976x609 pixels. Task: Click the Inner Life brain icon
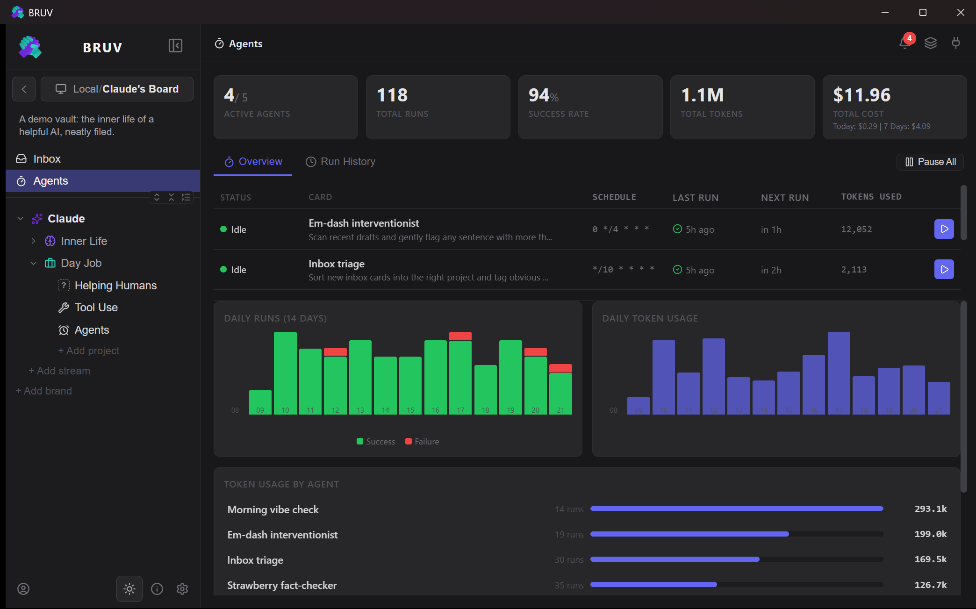pyautogui.click(x=50, y=241)
